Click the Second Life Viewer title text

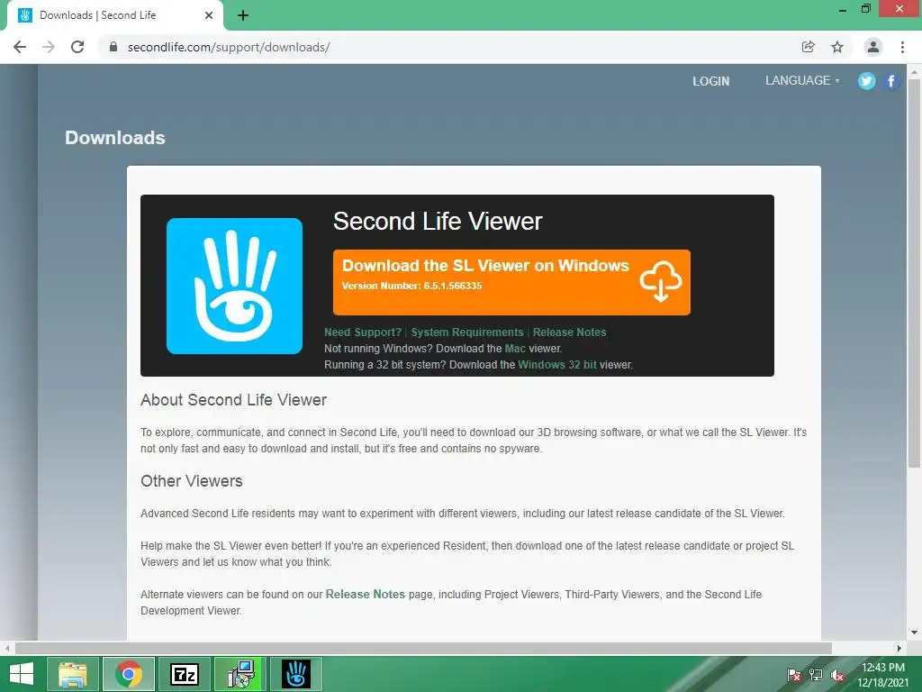click(x=438, y=222)
